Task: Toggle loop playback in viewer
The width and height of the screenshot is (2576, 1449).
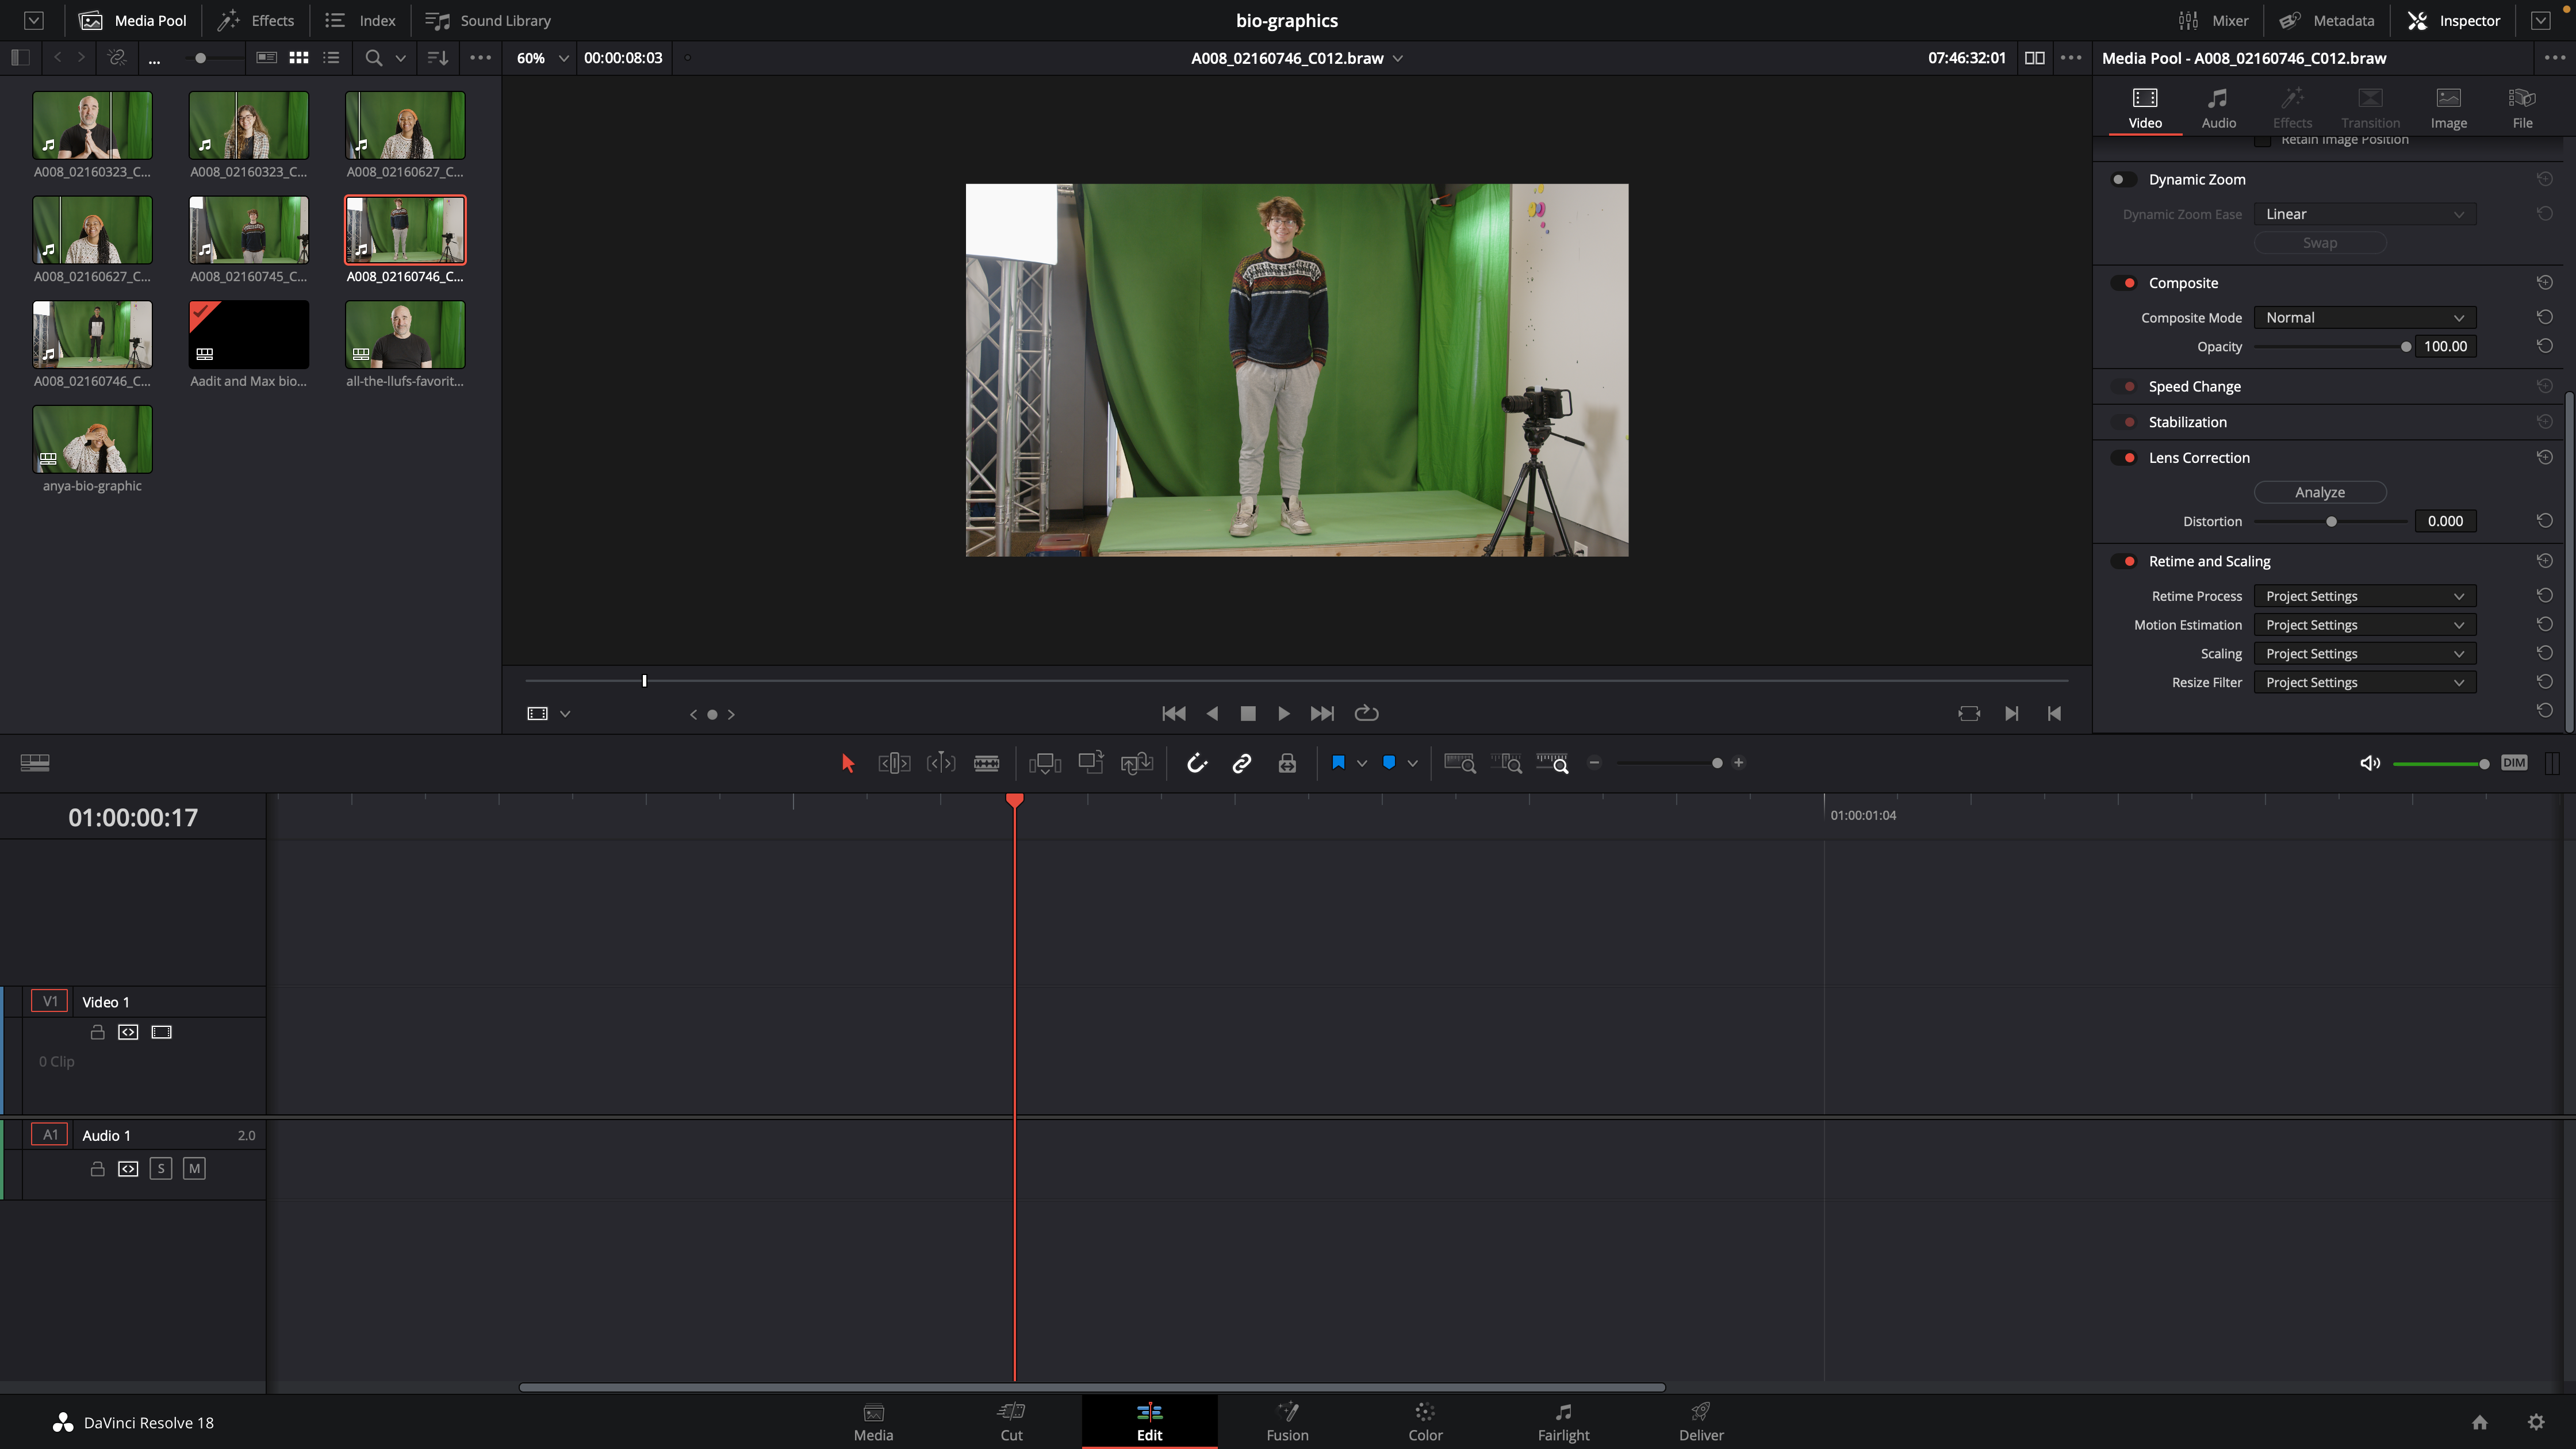Action: [x=1366, y=713]
